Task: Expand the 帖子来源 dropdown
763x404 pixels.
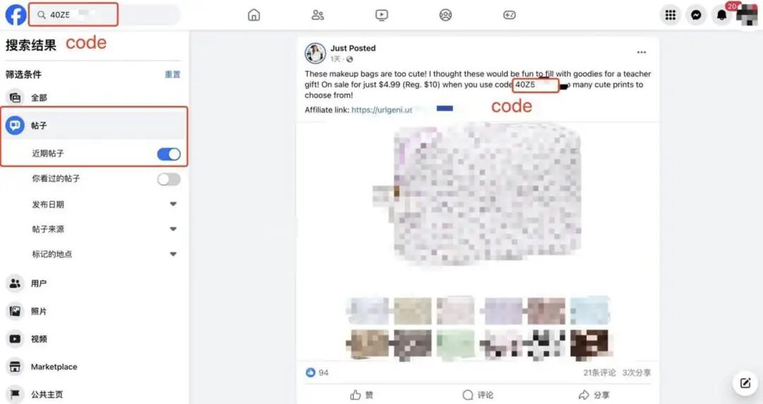Action: 173,229
